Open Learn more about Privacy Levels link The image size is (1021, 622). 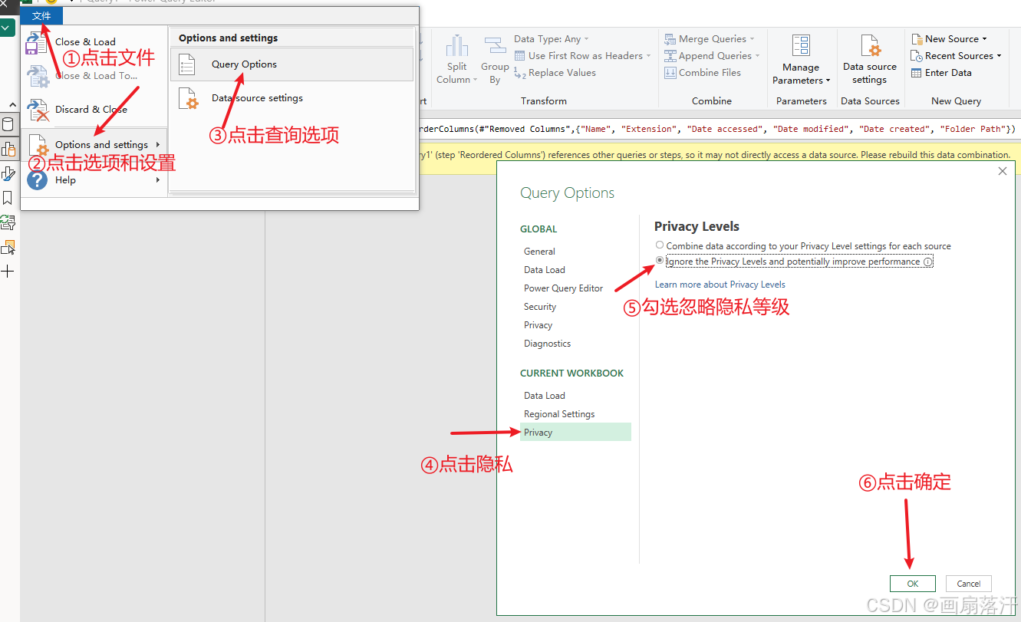pyautogui.click(x=720, y=285)
